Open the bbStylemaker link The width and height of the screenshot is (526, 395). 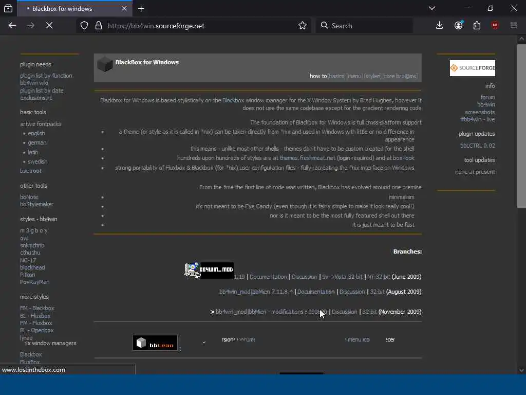(x=36, y=204)
